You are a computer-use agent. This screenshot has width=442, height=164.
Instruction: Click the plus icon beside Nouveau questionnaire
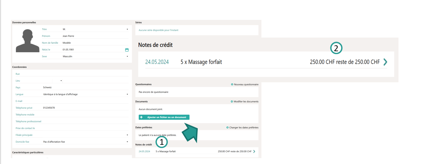pyautogui.click(x=232, y=84)
